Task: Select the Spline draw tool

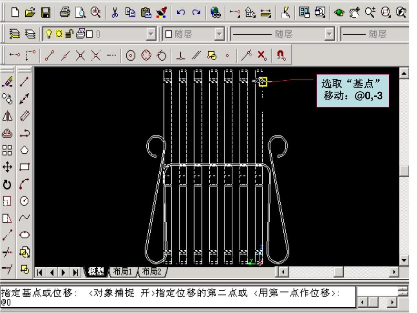Action: click(x=24, y=218)
